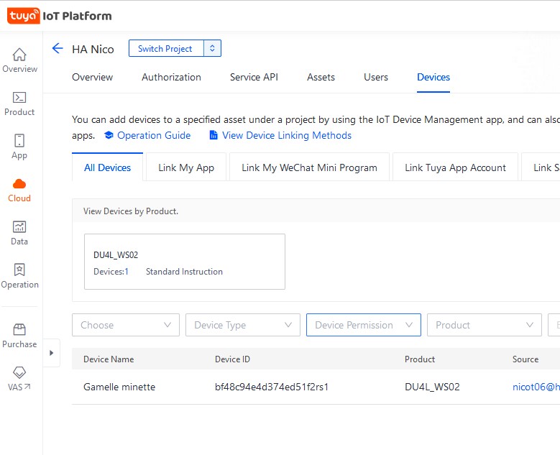560x455 pixels.
Task: Open the Cloud sidebar icon
Action: tap(19, 184)
